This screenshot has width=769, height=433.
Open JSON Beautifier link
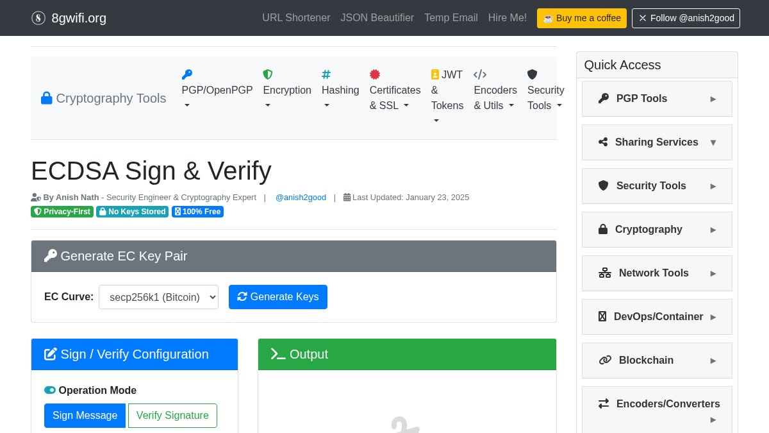pyautogui.click(x=377, y=18)
